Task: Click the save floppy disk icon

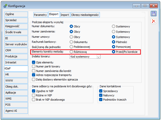Action: 154,14
